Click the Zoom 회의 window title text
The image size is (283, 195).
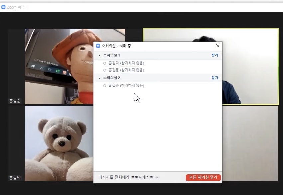pos(16,7)
